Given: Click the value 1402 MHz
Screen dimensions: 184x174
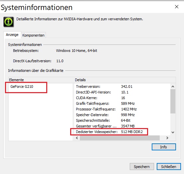Looking at the screenshot, I should click(x=129, y=109).
